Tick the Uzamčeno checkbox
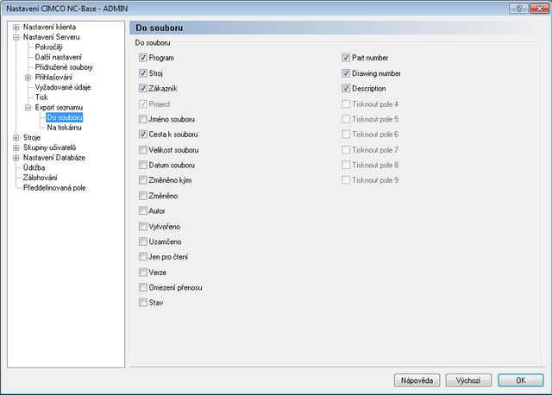 143,241
